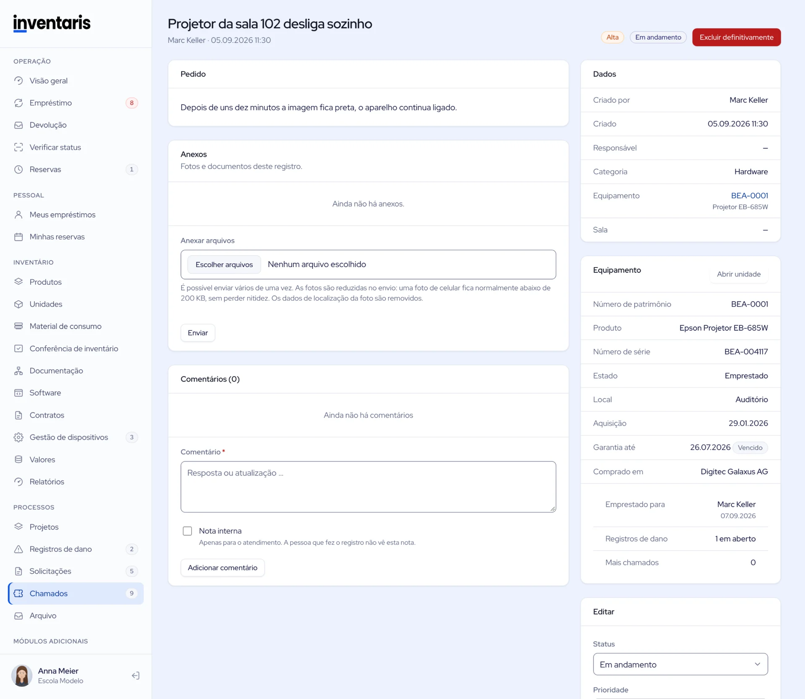Click the Adicionar comentário button

click(x=222, y=568)
